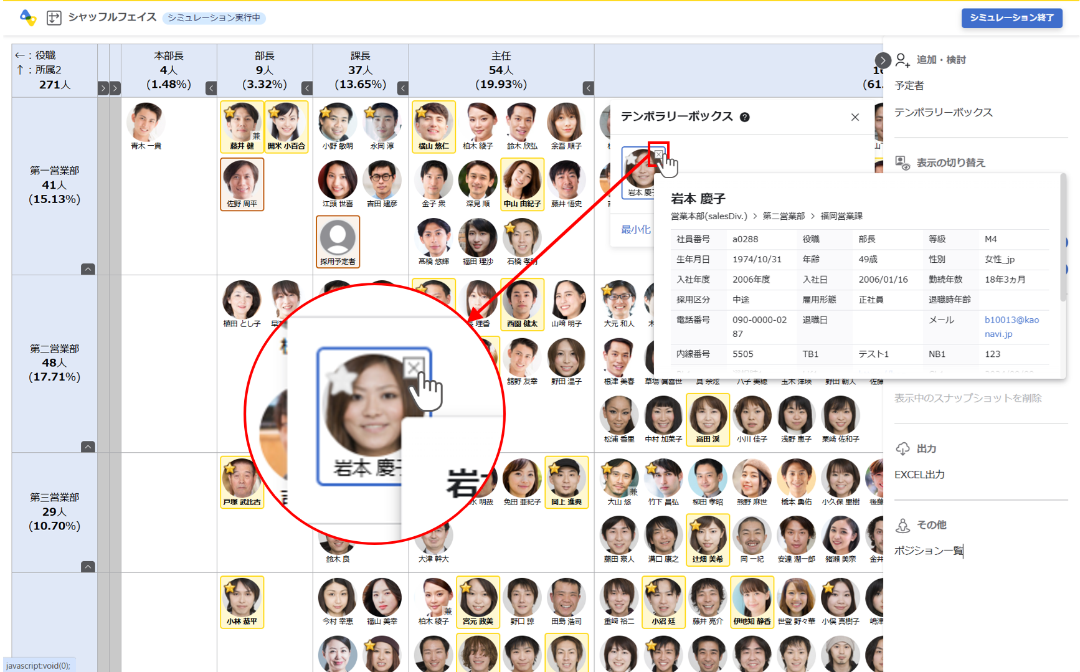Click the シャッフルフェイス icon in header

(54, 17)
